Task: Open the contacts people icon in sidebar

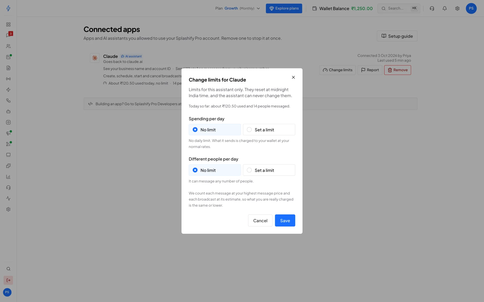Action: point(8,46)
